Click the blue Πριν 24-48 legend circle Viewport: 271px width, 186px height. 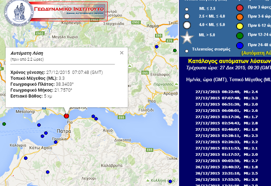240,45
